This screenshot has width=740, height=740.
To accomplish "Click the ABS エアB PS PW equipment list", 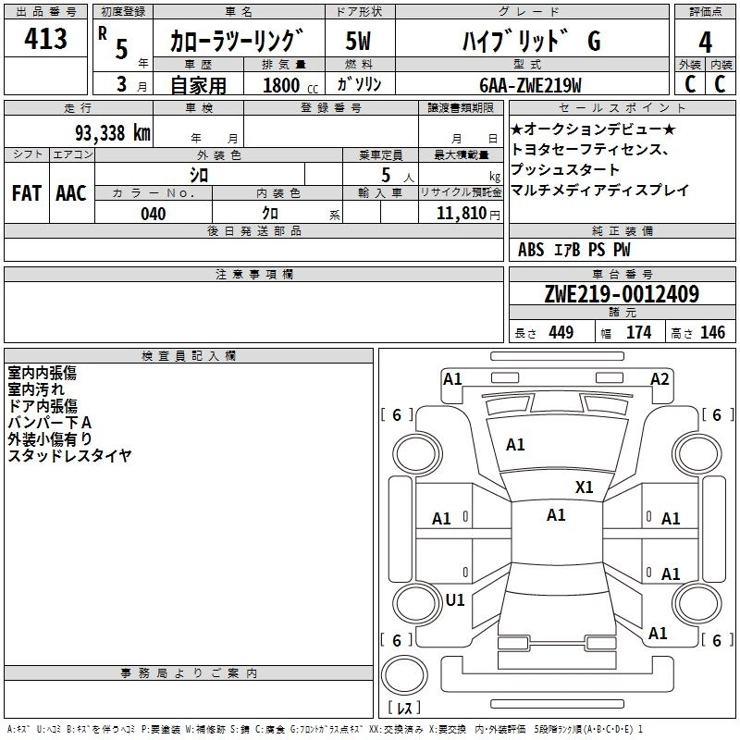I will click(x=575, y=250).
